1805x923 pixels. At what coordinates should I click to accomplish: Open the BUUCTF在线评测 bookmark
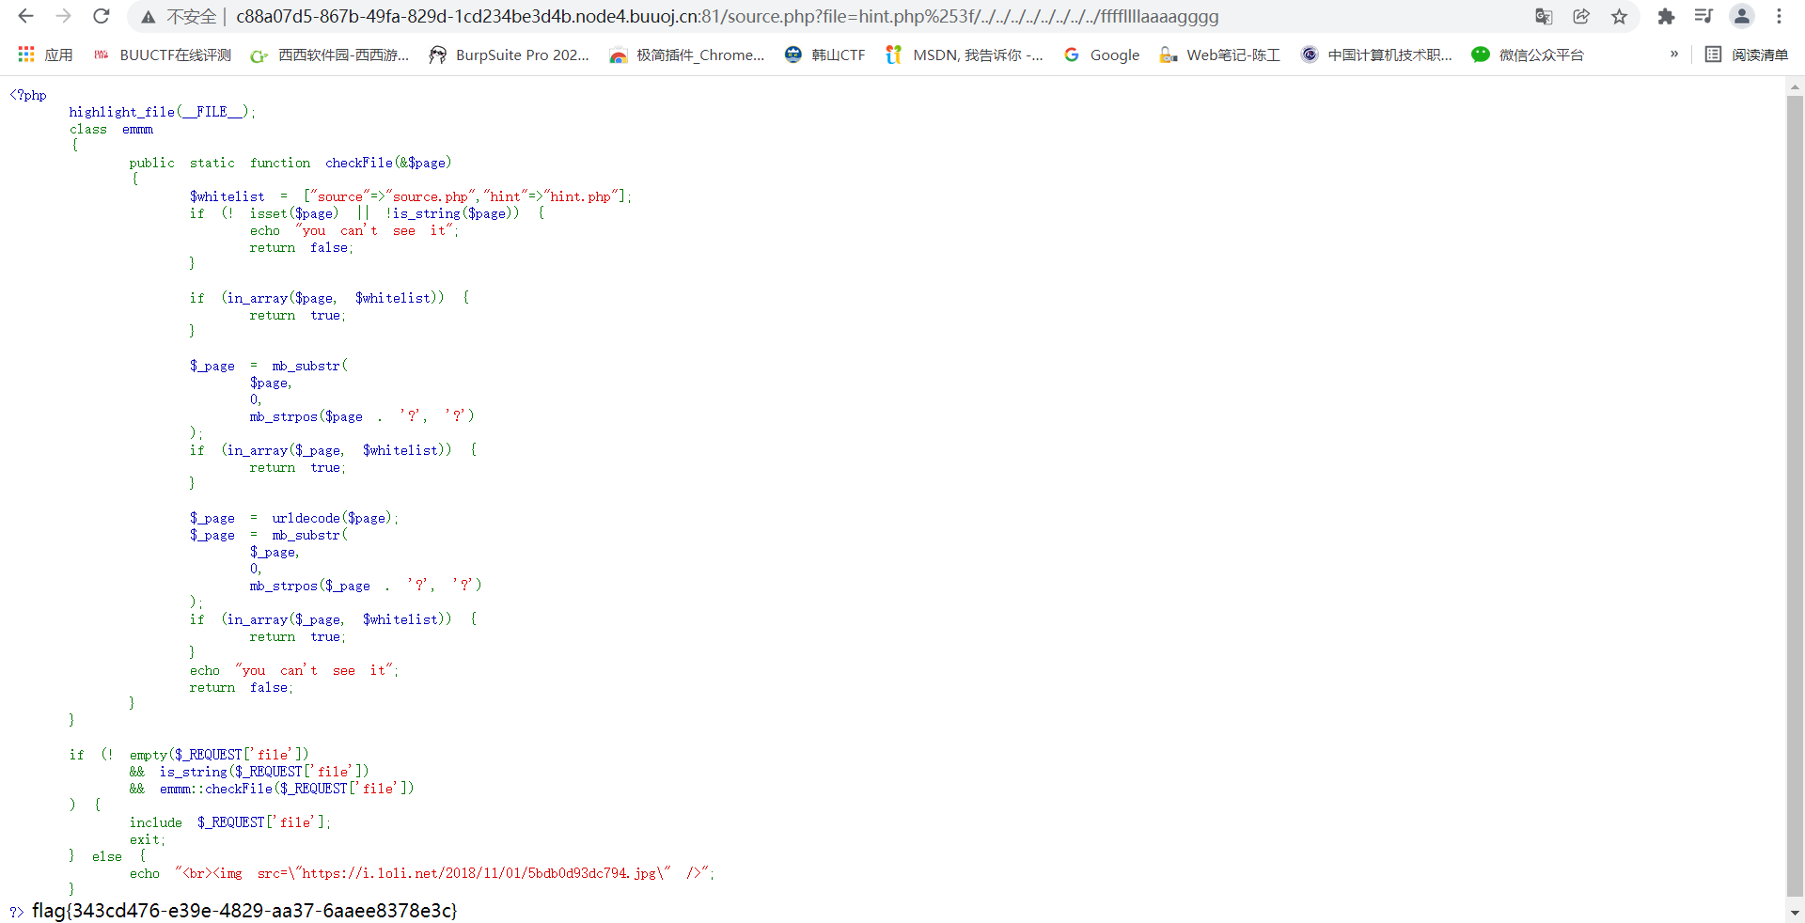pyautogui.click(x=163, y=55)
